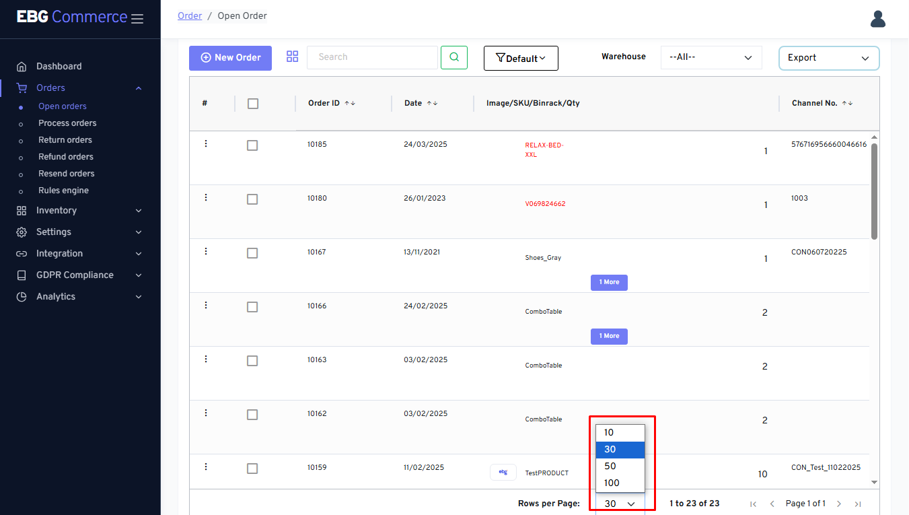Select checkbox for order 10166
The image size is (909, 515).
252,307
